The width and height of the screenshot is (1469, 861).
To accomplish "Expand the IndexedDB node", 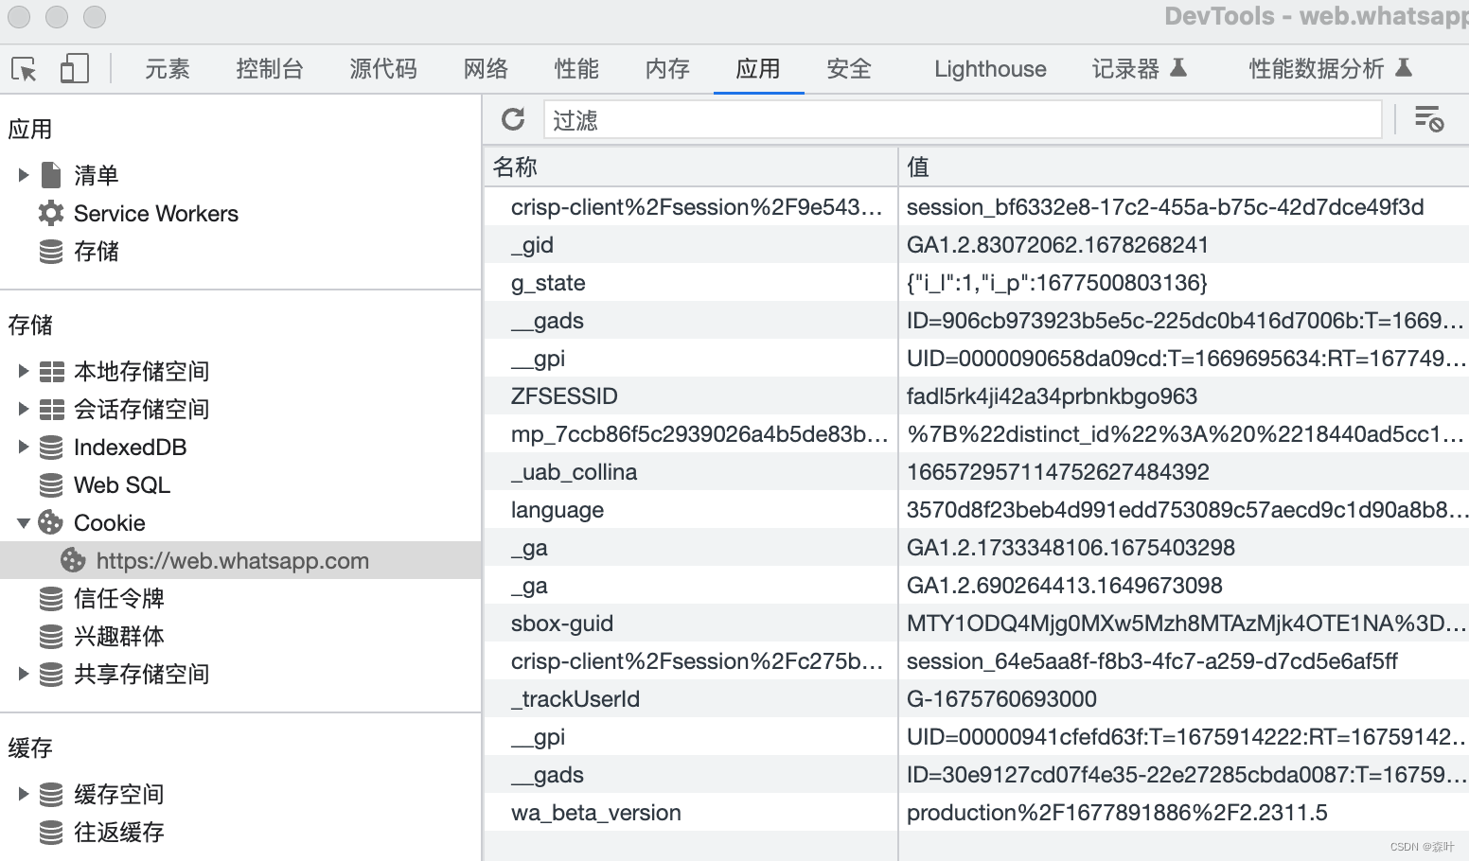I will pos(24,447).
